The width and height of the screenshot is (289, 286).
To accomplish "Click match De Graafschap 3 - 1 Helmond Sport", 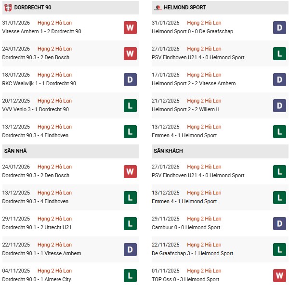I will [193, 253].
